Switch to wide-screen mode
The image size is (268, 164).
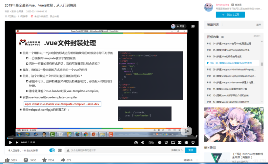[x=180, y=142]
